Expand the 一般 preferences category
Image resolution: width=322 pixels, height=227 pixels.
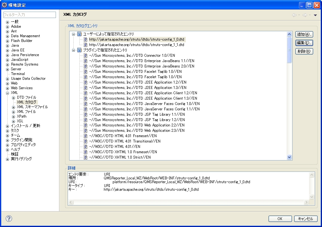pyautogui.click(x=7, y=22)
